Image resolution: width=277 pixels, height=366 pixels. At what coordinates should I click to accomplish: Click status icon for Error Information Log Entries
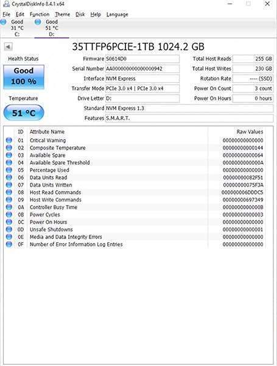coord(9,245)
